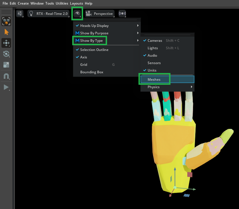
Task: Open viewport settings with the sliders icon
Action: [x=19, y=13]
